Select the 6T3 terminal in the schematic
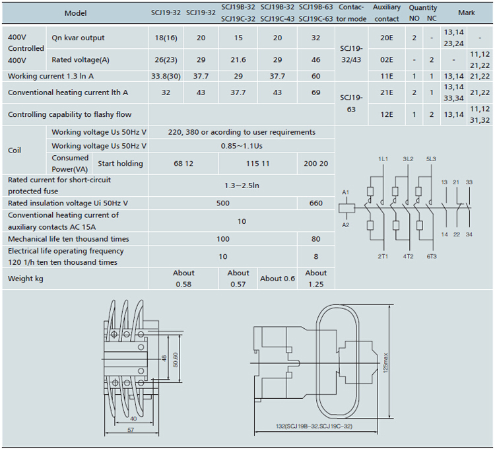Viewport: 495px width, 449px height. tap(432, 256)
